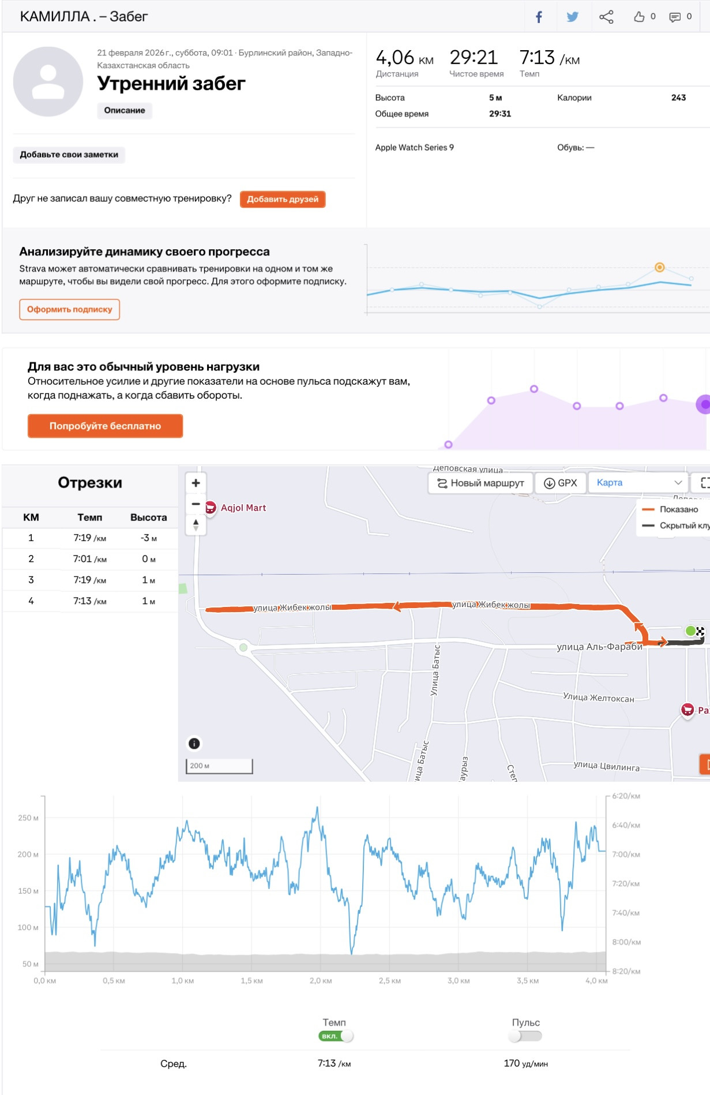This screenshot has height=1095, width=710.
Task: Create Новый маршрут from this activity
Action: [481, 483]
